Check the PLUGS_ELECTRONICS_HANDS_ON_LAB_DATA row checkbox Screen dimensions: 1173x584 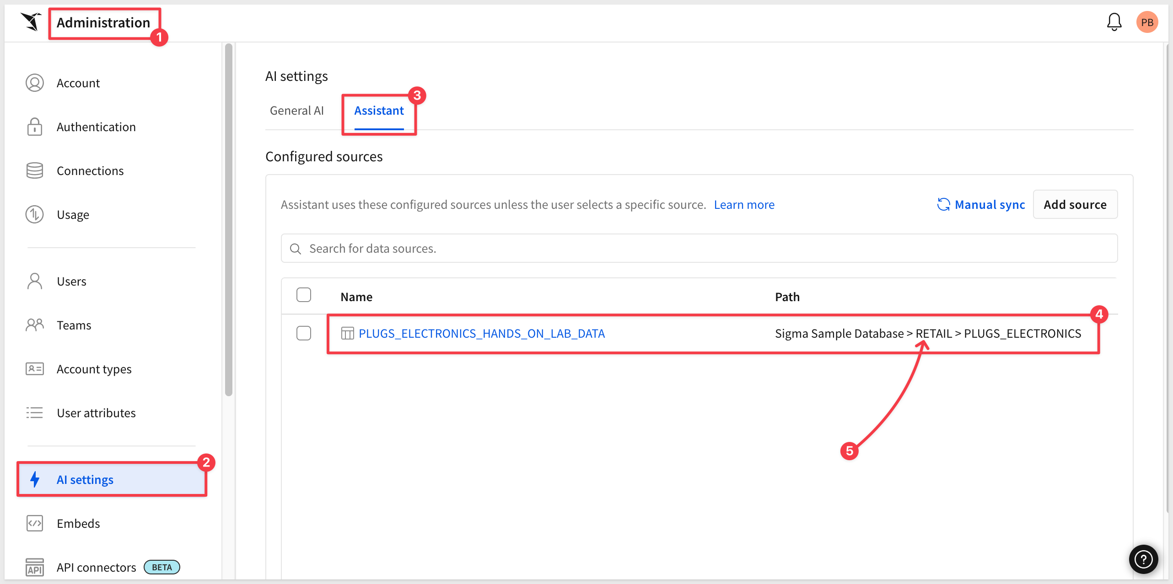click(304, 333)
